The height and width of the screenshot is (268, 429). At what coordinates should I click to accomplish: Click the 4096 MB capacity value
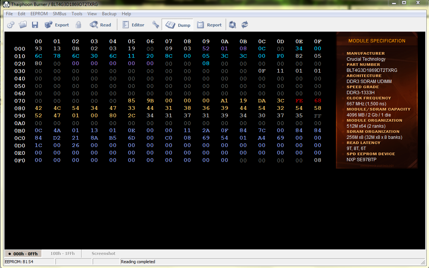[369, 115]
